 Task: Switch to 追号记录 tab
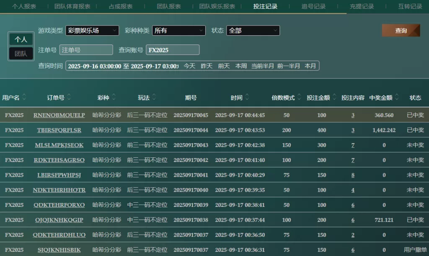pos(313,6)
